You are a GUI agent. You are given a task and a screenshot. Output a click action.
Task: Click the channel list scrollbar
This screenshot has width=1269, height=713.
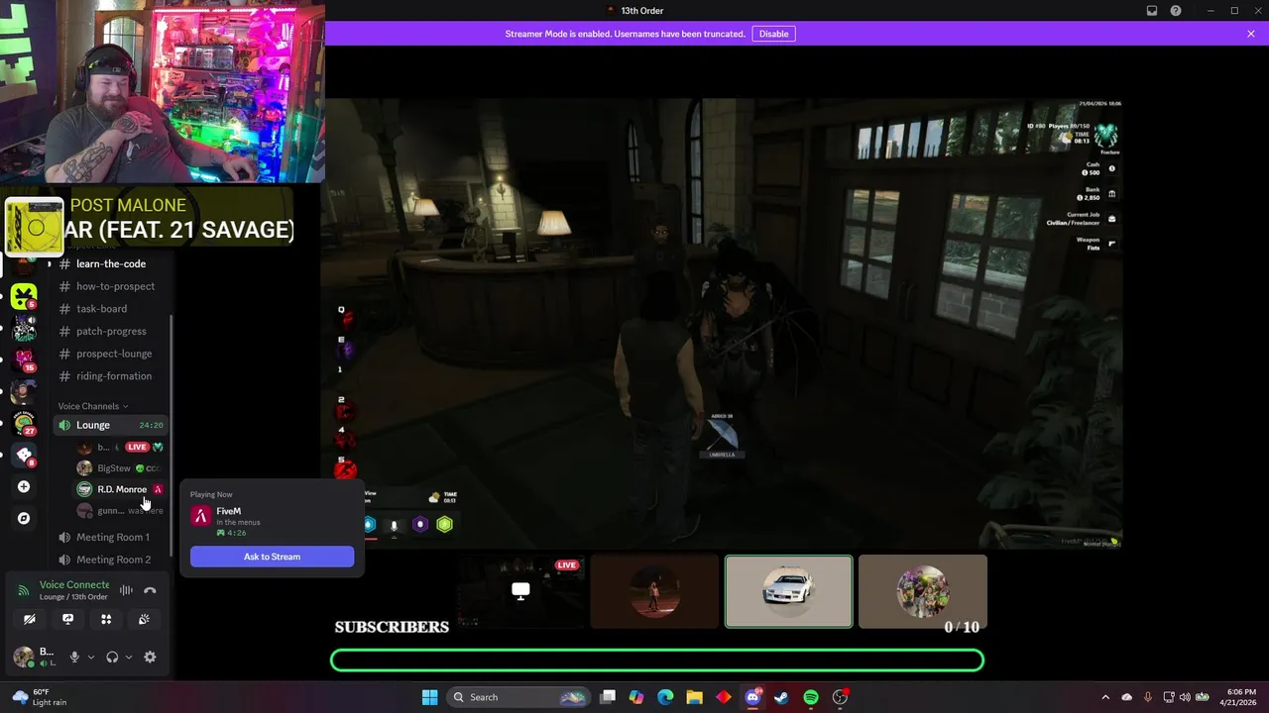click(x=173, y=436)
